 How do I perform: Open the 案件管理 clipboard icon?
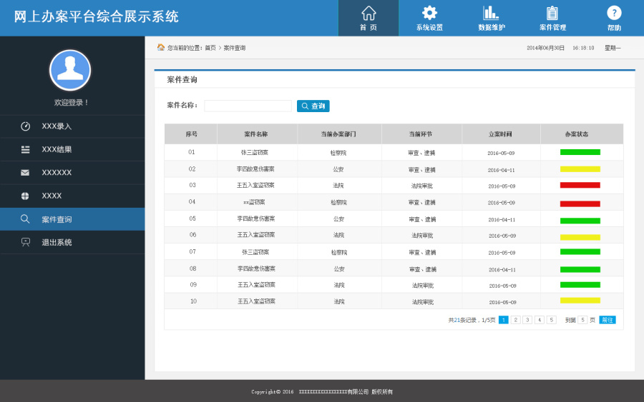click(552, 13)
